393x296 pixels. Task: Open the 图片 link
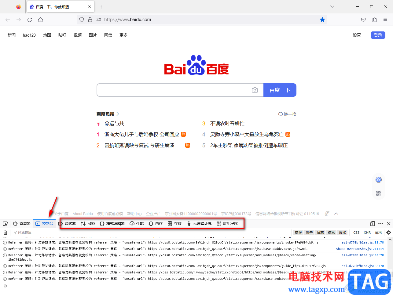93,35
